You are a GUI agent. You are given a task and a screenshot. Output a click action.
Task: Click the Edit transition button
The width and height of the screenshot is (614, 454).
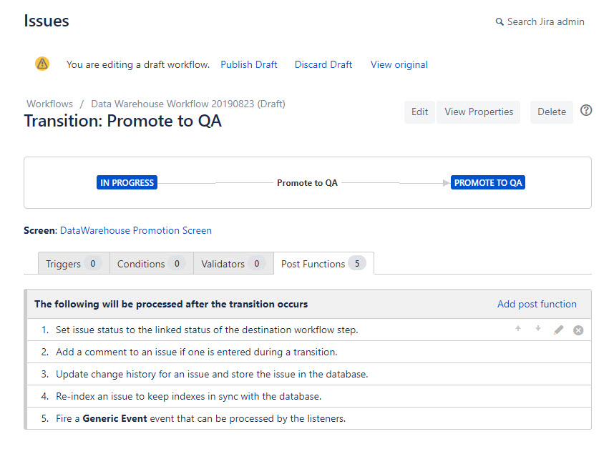[x=419, y=112]
